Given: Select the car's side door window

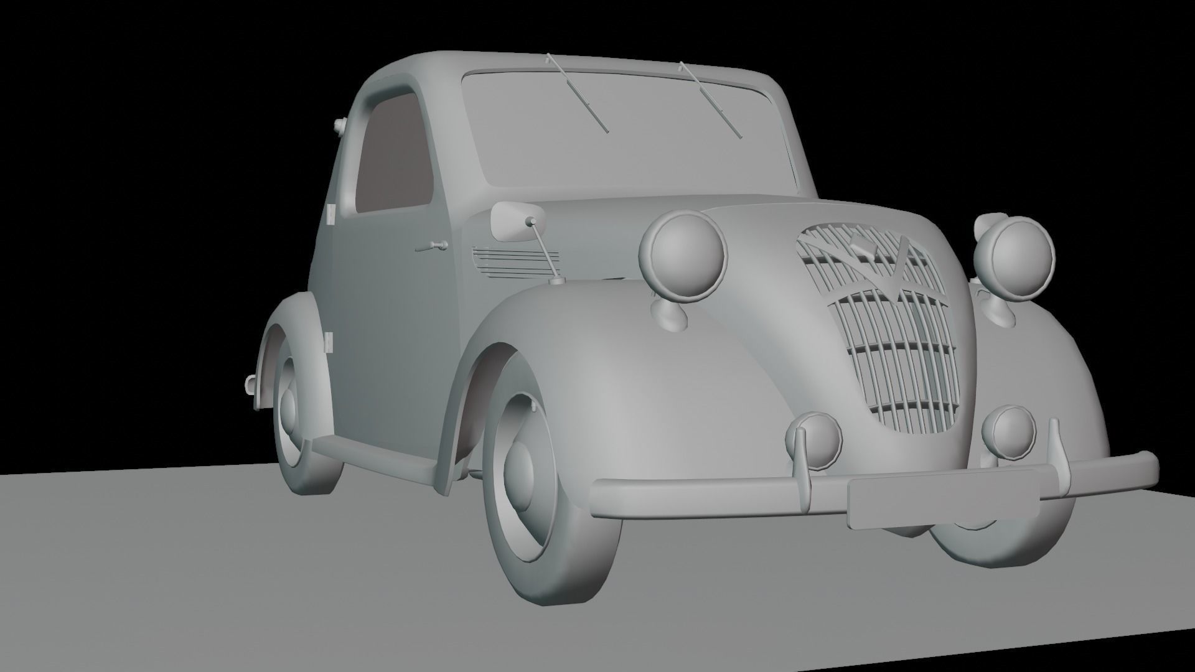Looking at the screenshot, I should (395, 154).
